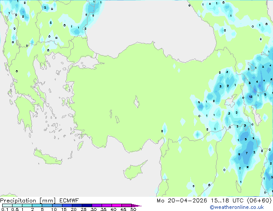Click the 'ECMWF' model label

(x=69, y=201)
